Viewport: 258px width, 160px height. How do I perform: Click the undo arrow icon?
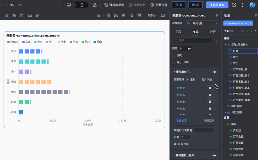click(12, 5)
